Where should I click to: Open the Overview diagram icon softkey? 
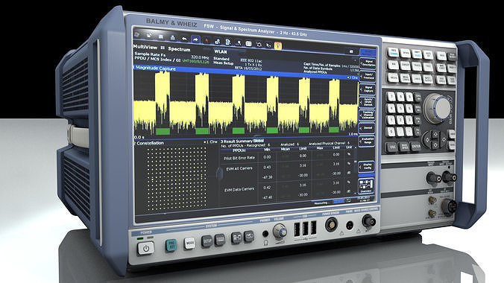366,186
